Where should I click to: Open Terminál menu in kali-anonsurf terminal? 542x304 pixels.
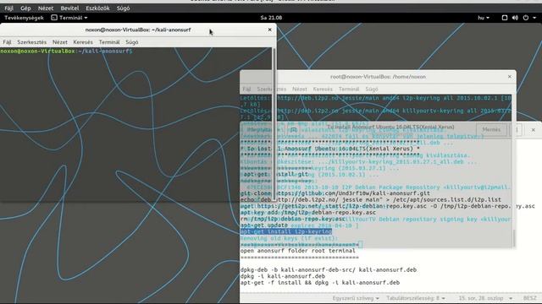click(109, 42)
